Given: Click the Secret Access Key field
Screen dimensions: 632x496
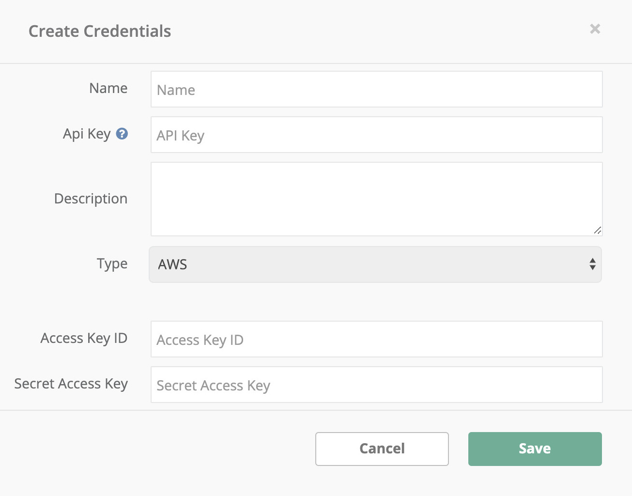Looking at the screenshot, I should [x=377, y=385].
